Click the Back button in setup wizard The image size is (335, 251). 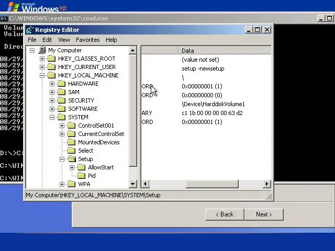pyautogui.click(x=225, y=214)
